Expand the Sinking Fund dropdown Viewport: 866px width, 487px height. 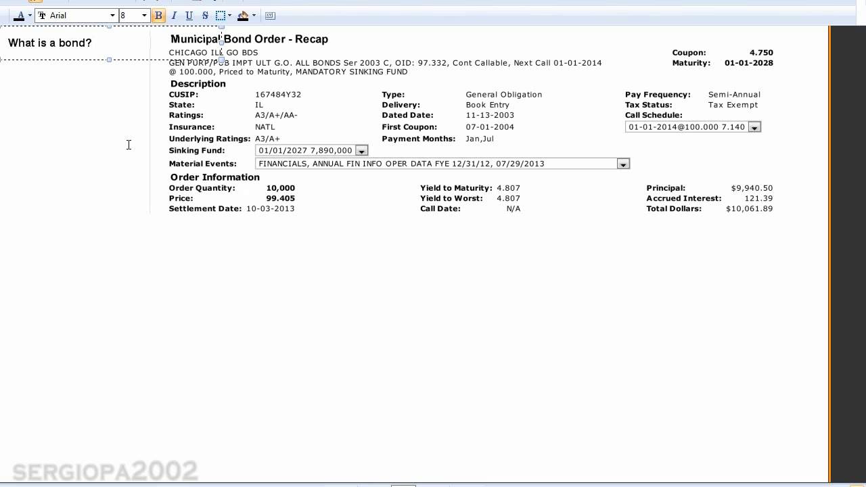click(x=361, y=151)
